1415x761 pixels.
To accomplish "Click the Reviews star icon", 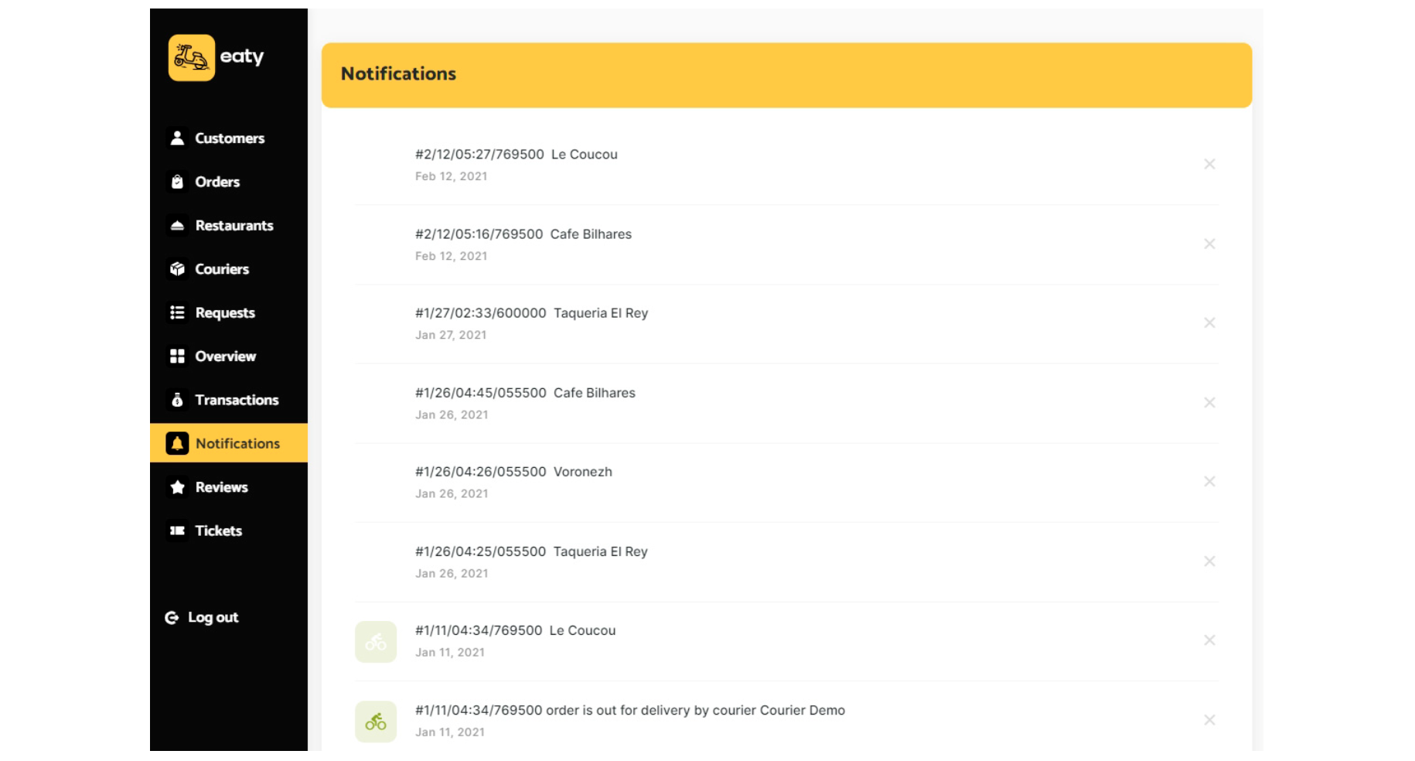I will point(177,487).
